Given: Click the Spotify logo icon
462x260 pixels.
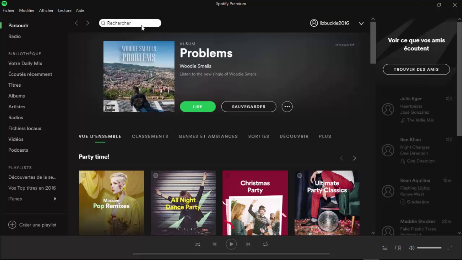Looking at the screenshot, I should pyautogui.click(x=4, y=4).
